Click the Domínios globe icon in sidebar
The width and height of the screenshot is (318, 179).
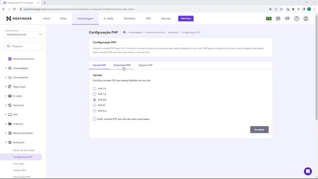click(x=10, y=105)
